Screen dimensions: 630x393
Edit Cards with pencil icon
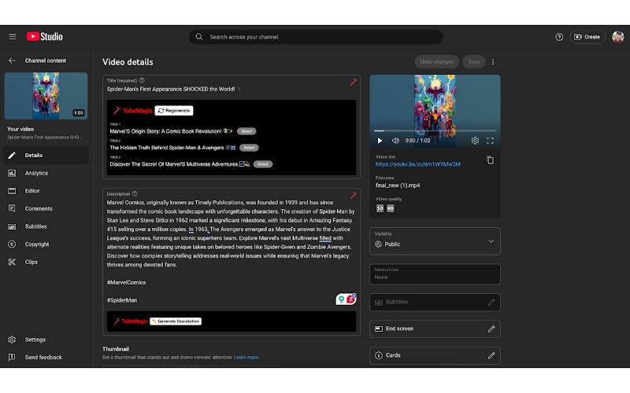click(x=491, y=356)
